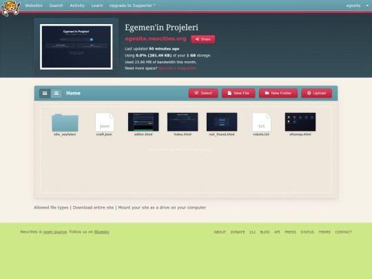Image resolution: width=372 pixels, height=279 pixels.
Task: Open TERMS in the footer
Action: (x=324, y=232)
